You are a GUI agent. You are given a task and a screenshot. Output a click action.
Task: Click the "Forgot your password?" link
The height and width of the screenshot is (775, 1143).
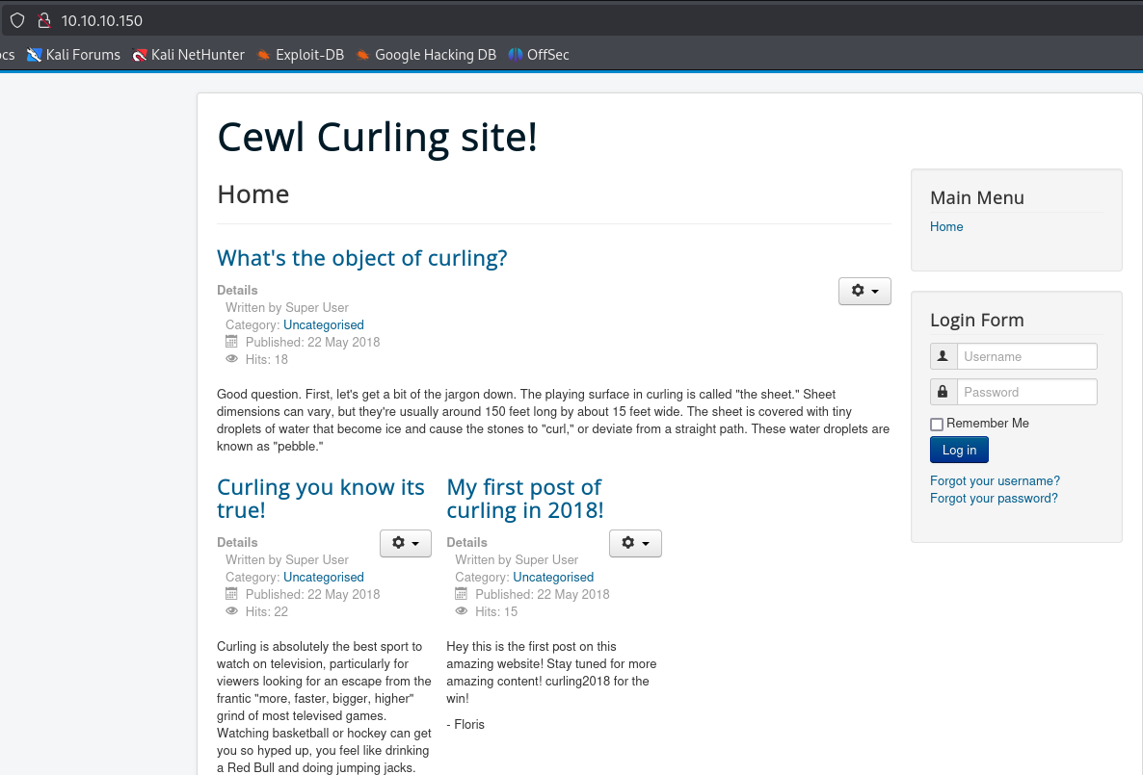[994, 499]
